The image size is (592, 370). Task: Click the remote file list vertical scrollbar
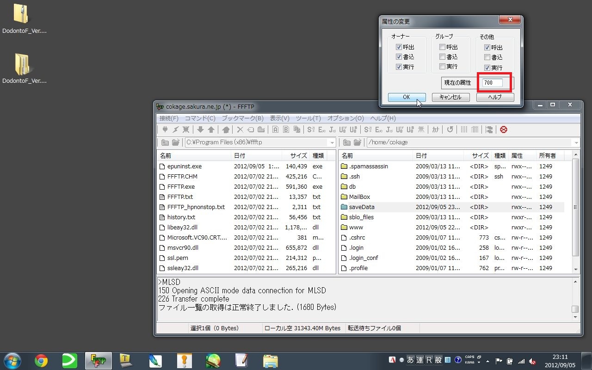576,208
